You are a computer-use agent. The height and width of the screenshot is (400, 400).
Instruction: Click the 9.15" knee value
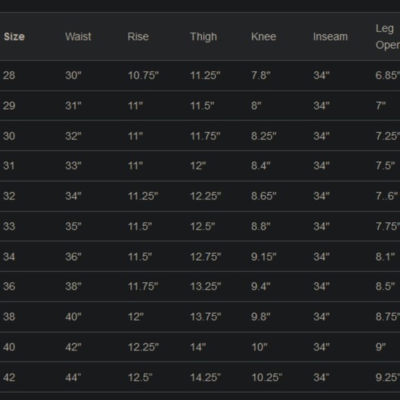263,257
